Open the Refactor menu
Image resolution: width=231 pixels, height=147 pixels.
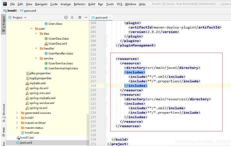(80, 4)
